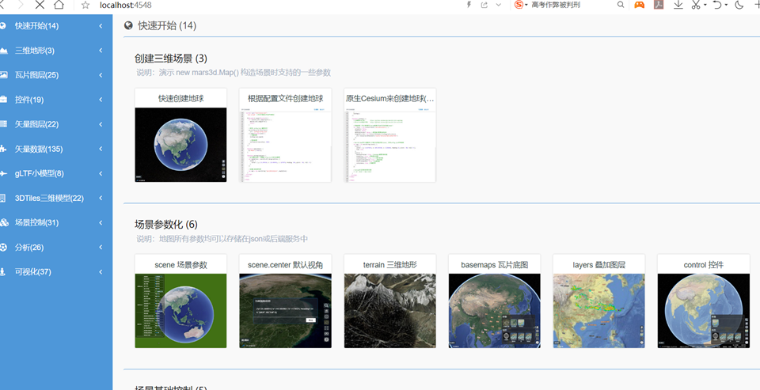
Task: Open 控件(19) sidebar menu
Action: pyautogui.click(x=56, y=100)
